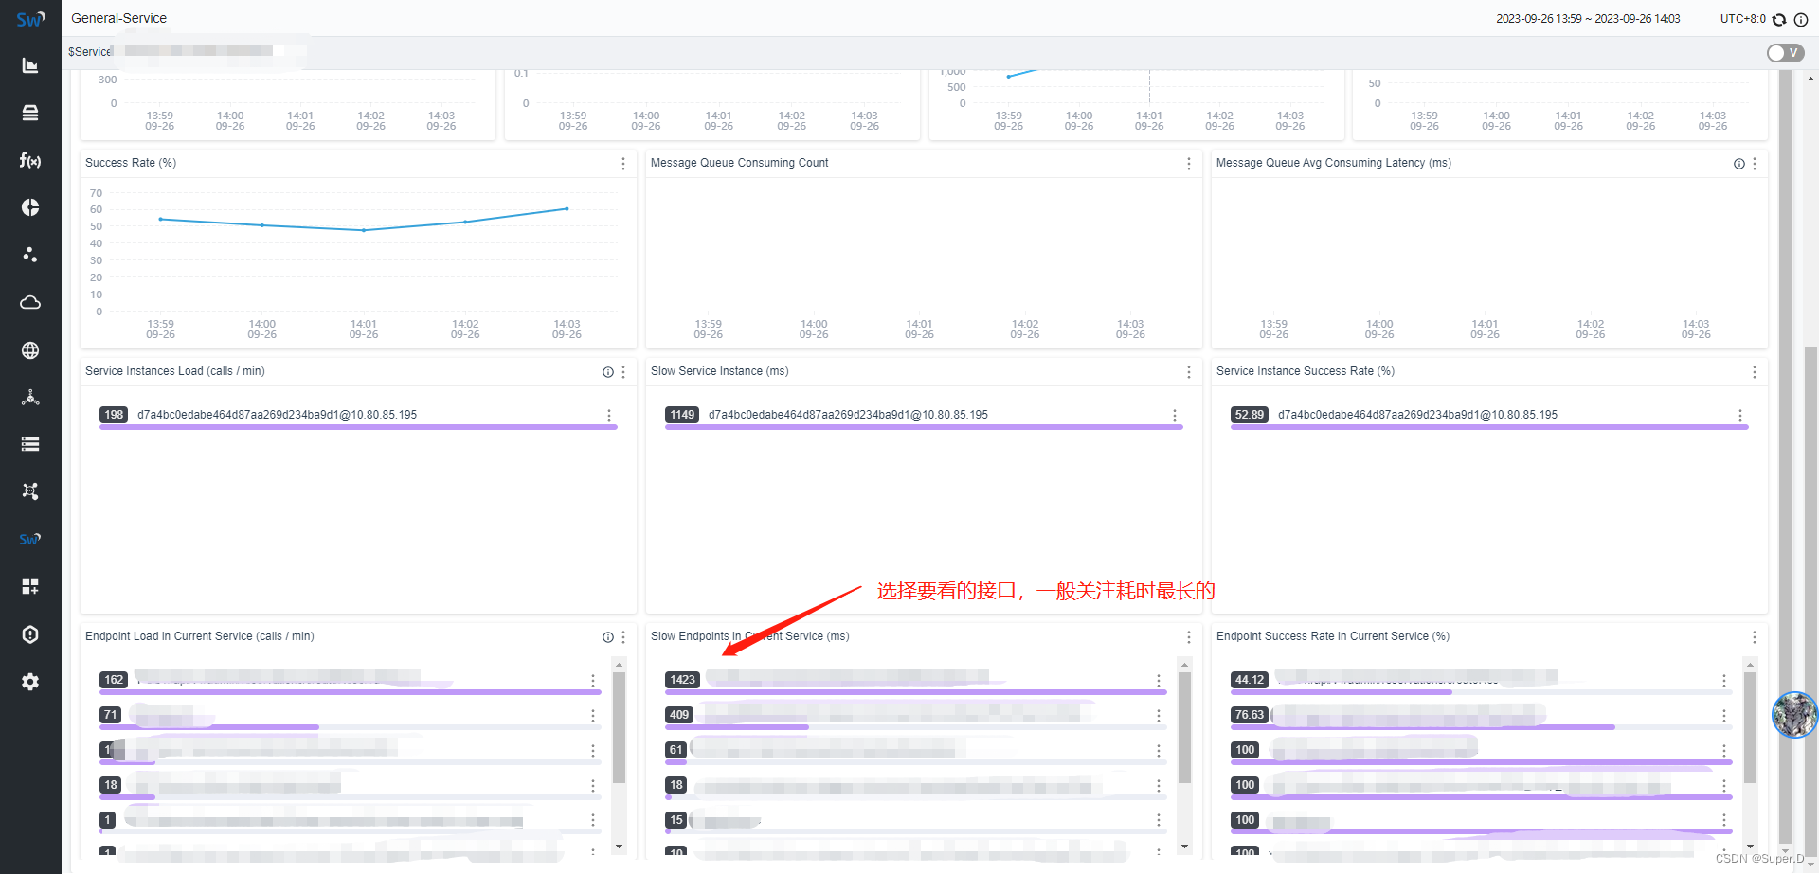
Task: Click Endpoint Load list scrollbar thumb
Action: pos(619,727)
